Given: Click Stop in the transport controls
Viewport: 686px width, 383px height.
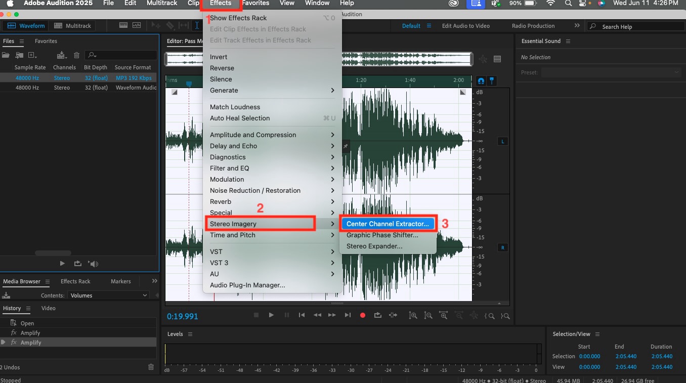Looking at the screenshot, I should [x=256, y=315].
